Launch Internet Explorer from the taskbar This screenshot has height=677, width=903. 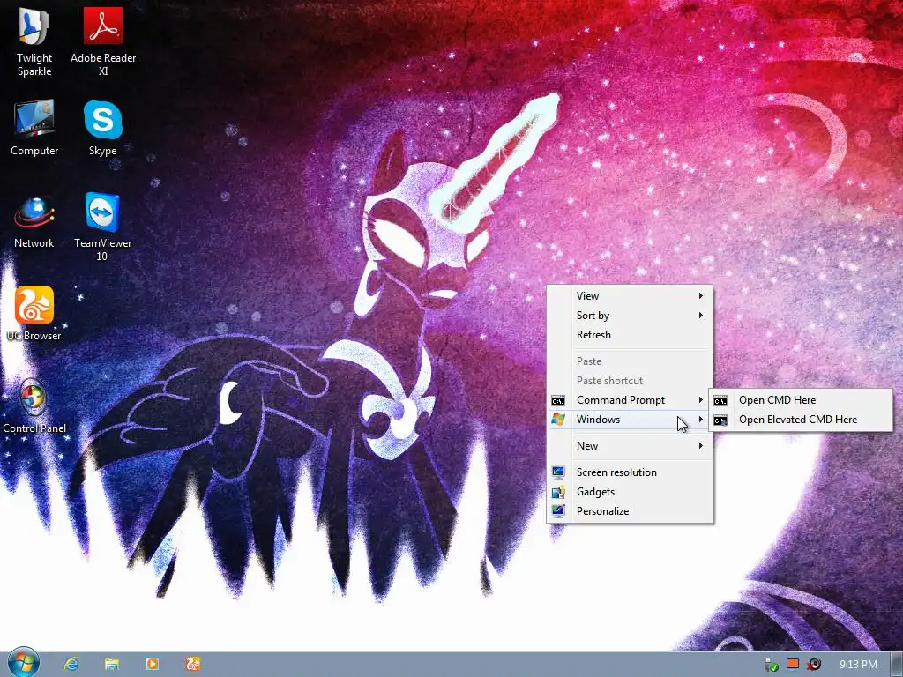(x=71, y=664)
